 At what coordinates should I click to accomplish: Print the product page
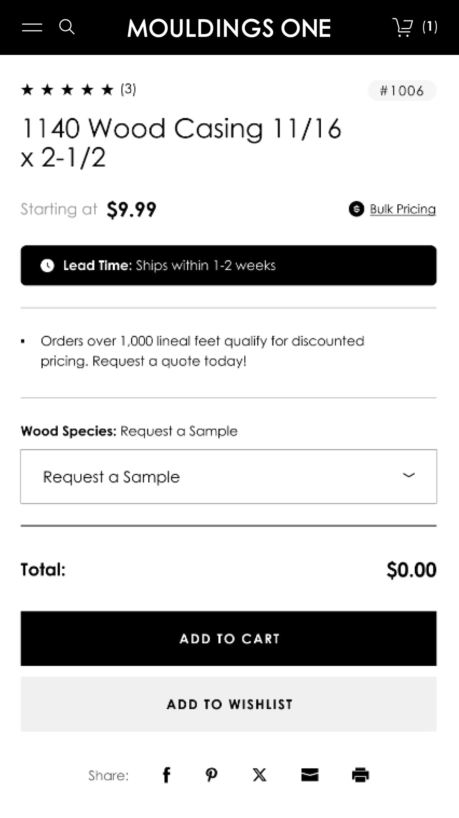360,775
